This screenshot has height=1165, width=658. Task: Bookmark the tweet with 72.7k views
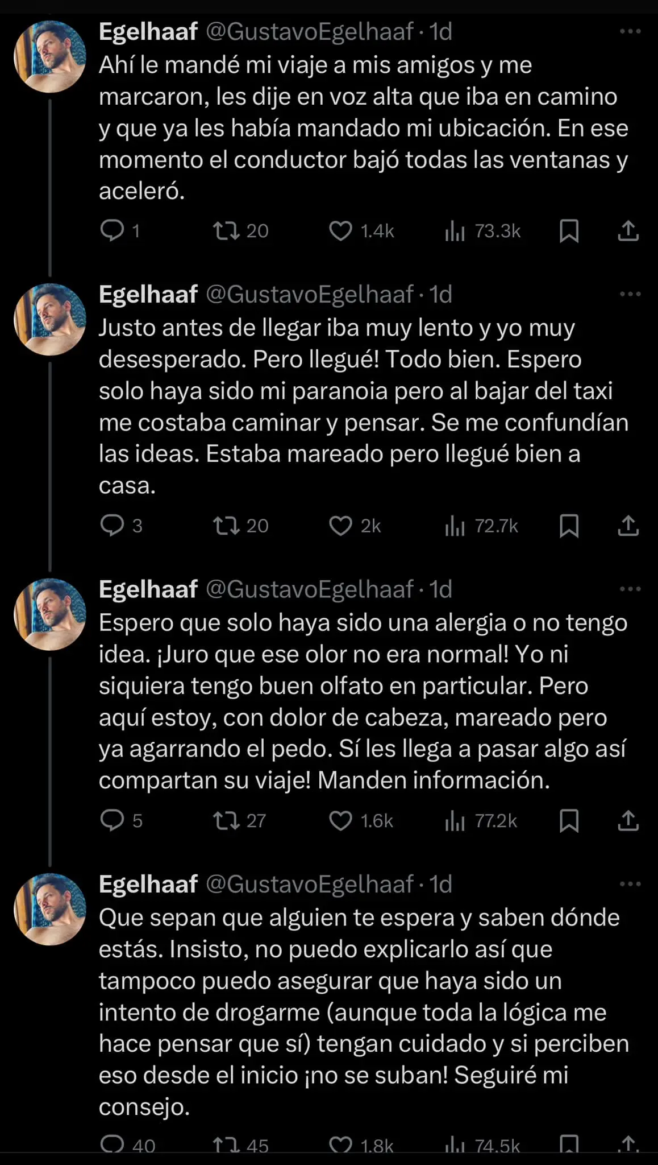pyautogui.click(x=569, y=526)
